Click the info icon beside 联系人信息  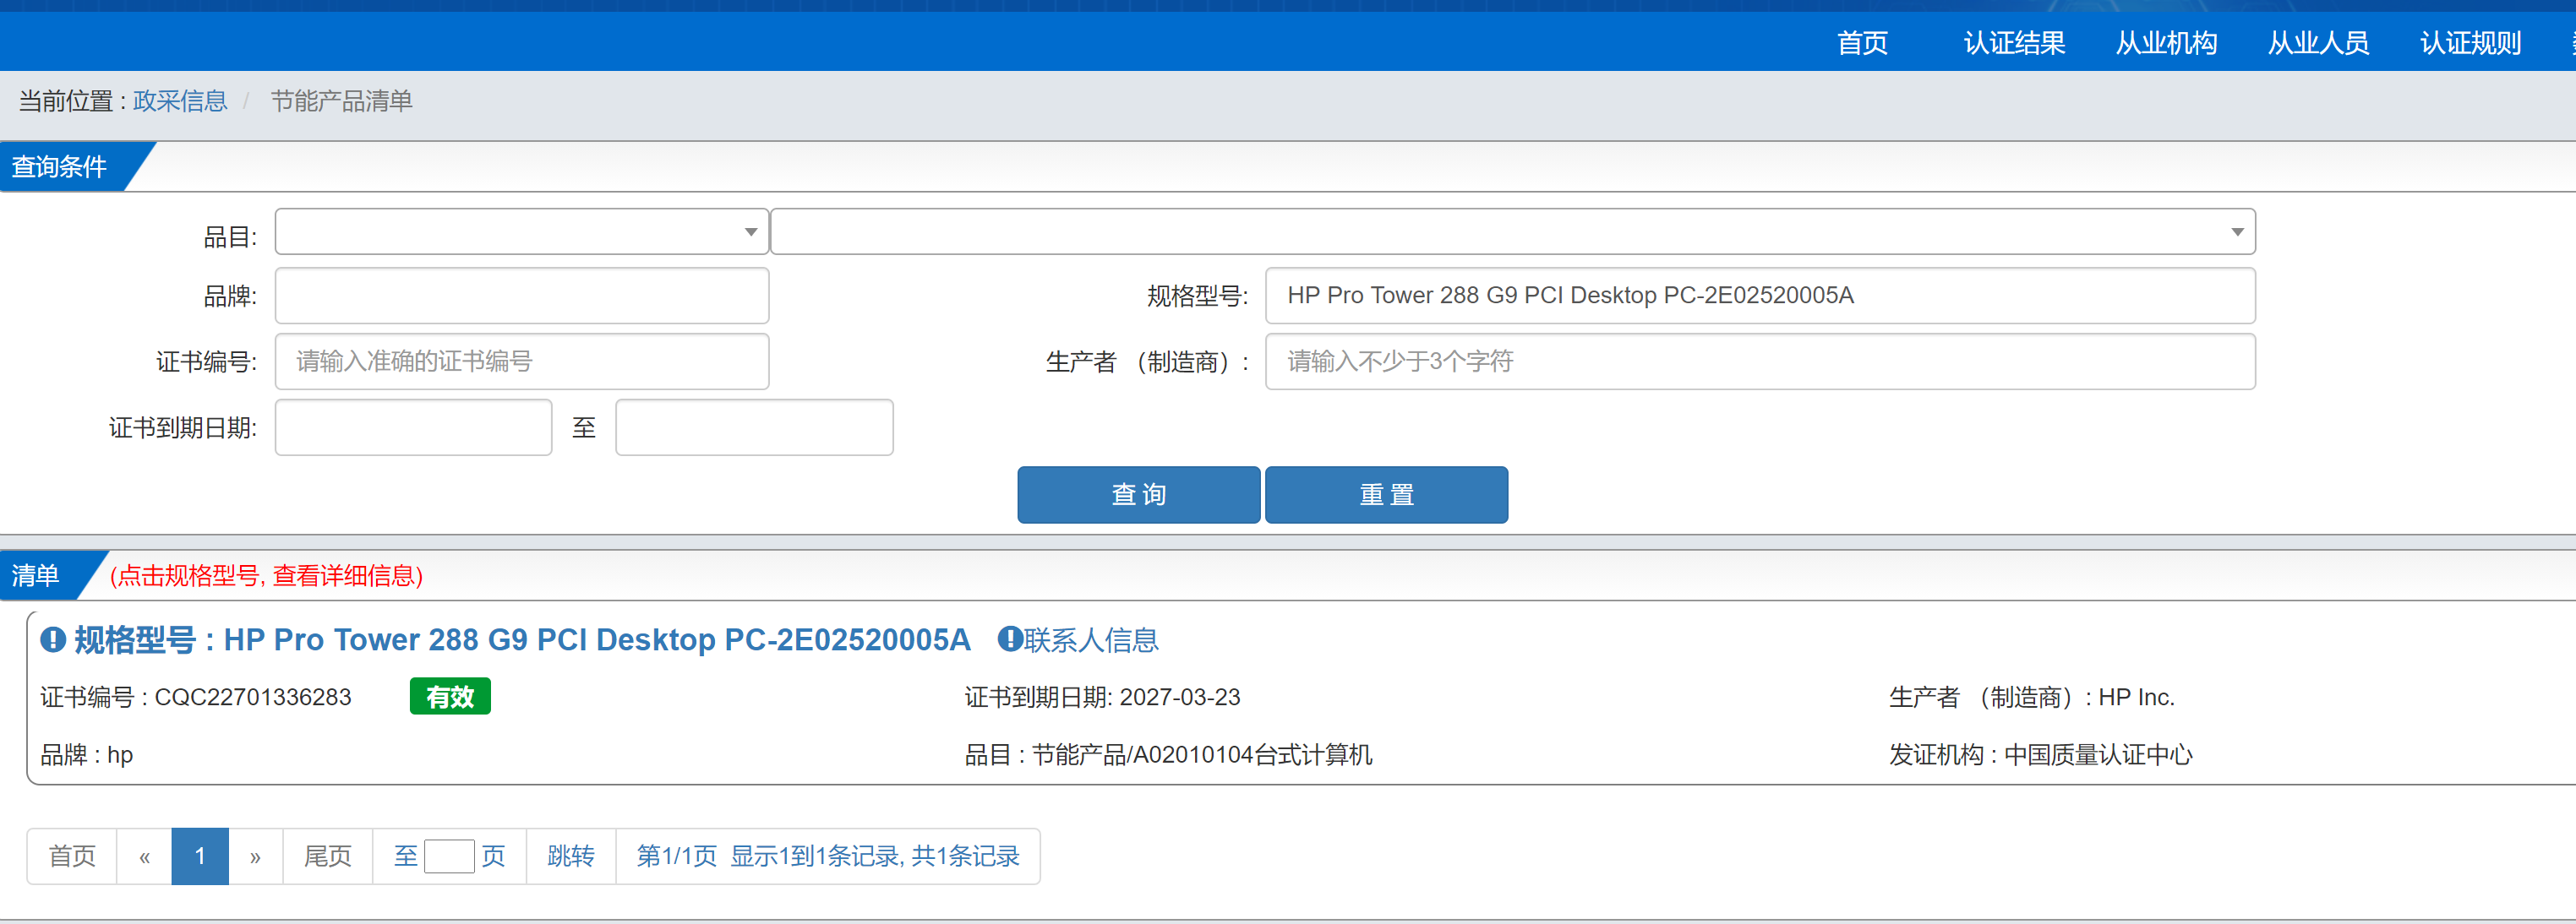pyautogui.click(x=1010, y=639)
